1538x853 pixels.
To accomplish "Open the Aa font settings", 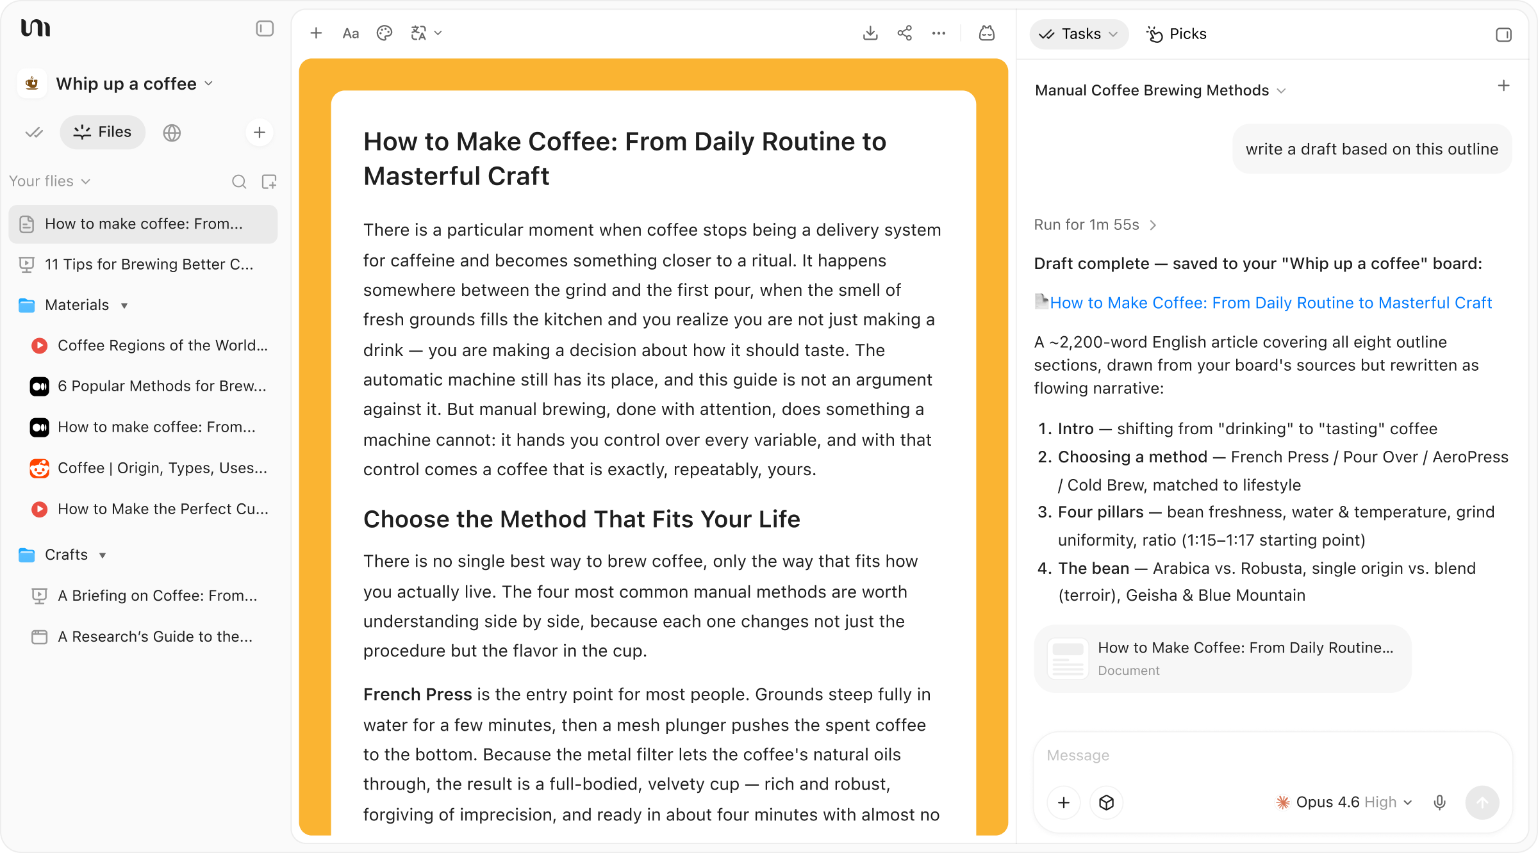I will click(x=351, y=33).
